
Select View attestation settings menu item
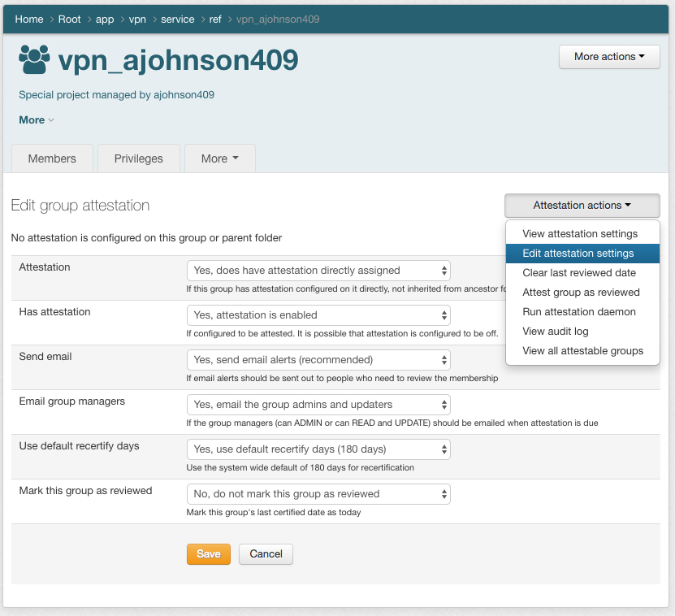pos(580,234)
